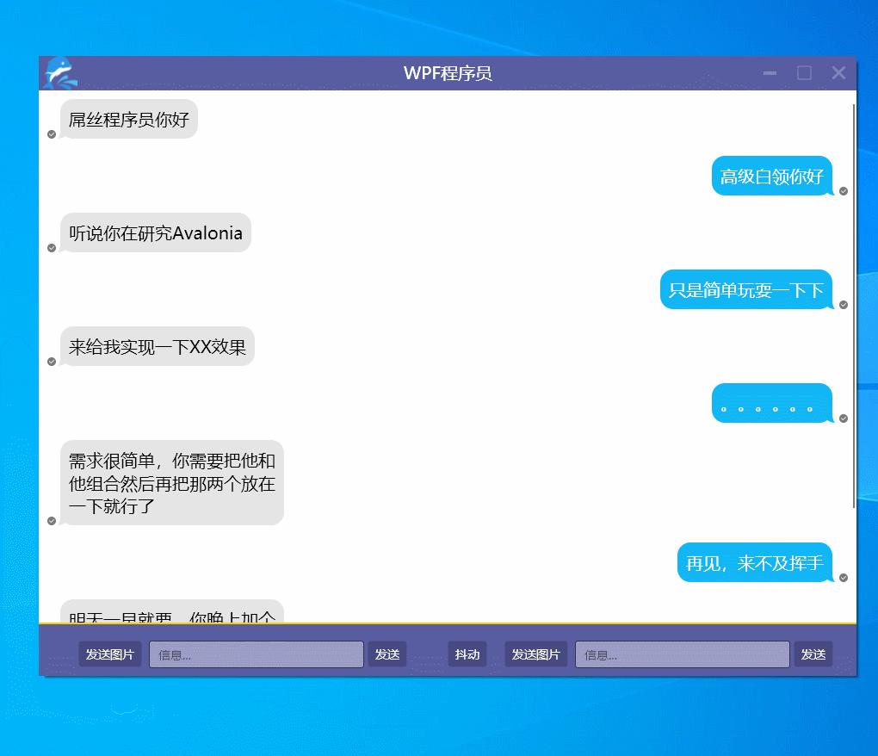Image resolution: width=878 pixels, height=756 pixels.
Task: Click the dolphin app logo icon
Action: (60, 73)
